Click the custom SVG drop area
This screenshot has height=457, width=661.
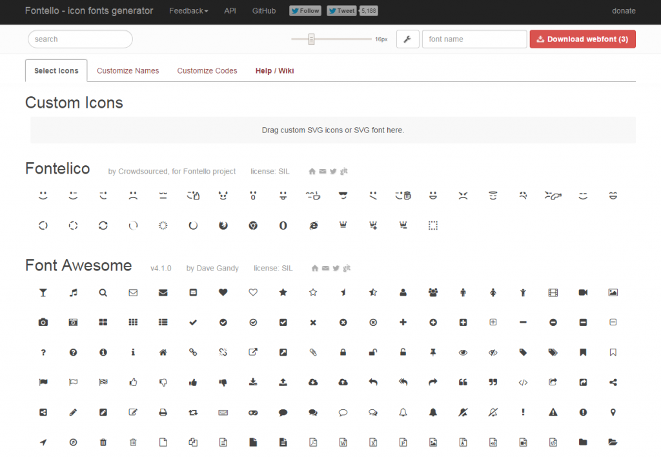click(332, 130)
